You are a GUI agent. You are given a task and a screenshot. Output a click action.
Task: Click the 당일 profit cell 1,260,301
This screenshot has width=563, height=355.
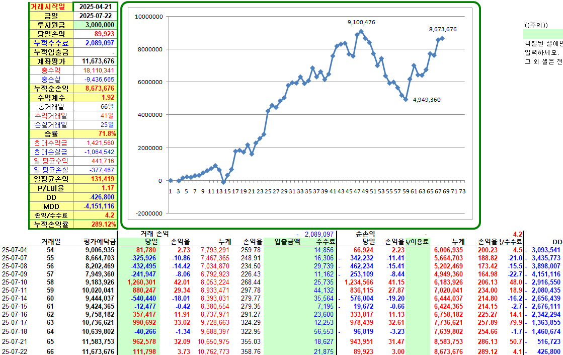[x=141, y=282]
